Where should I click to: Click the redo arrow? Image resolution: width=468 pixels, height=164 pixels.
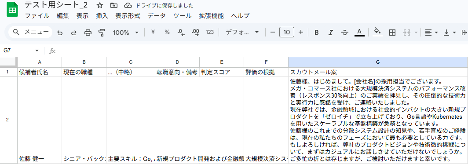click(74, 33)
